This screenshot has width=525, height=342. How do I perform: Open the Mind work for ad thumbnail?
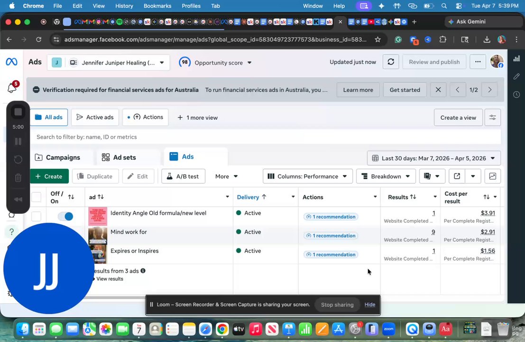[98, 236]
